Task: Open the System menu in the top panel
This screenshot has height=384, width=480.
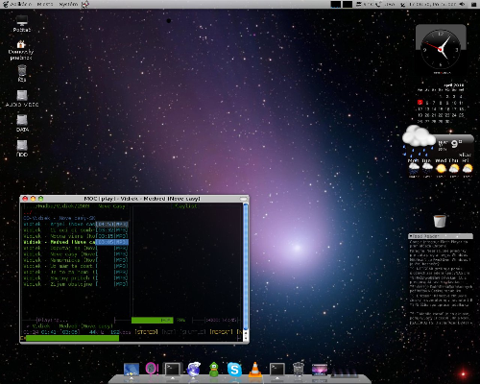Action: click(x=68, y=4)
